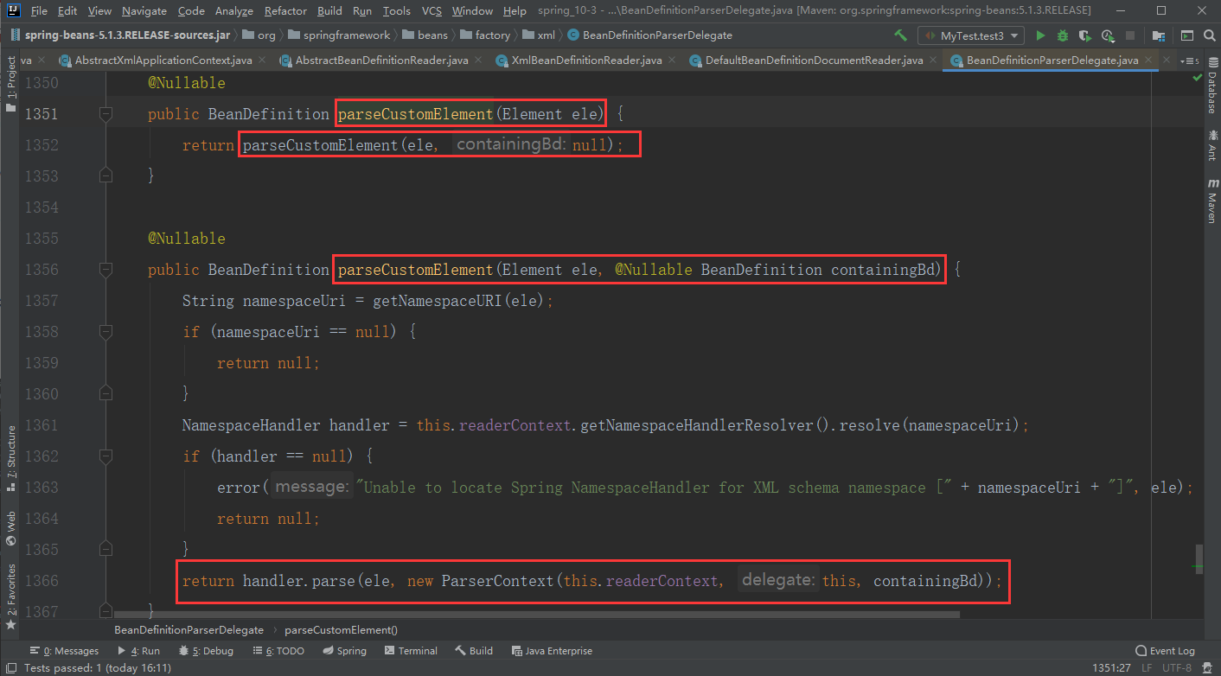This screenshot has height=676, width=1221.
Task: Click parseCustomElement() in bottom breadcrumb
Action: 341,630
